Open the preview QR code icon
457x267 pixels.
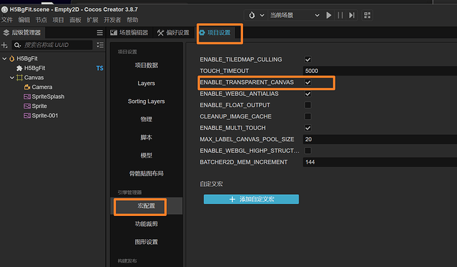367,15
